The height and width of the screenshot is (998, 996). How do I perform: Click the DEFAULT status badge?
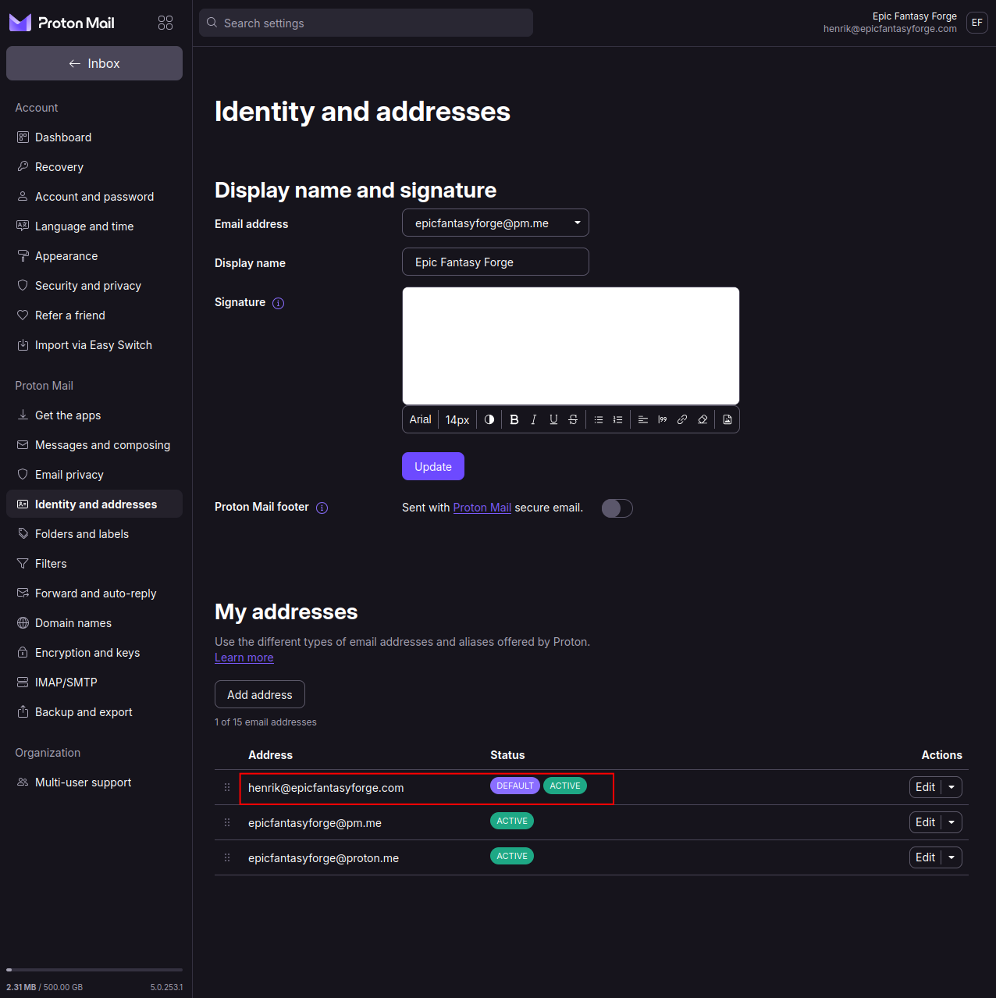coord(515,786)
